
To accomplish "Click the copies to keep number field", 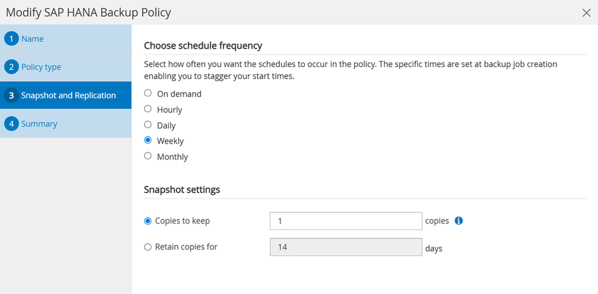I will [x=346, y=221].
